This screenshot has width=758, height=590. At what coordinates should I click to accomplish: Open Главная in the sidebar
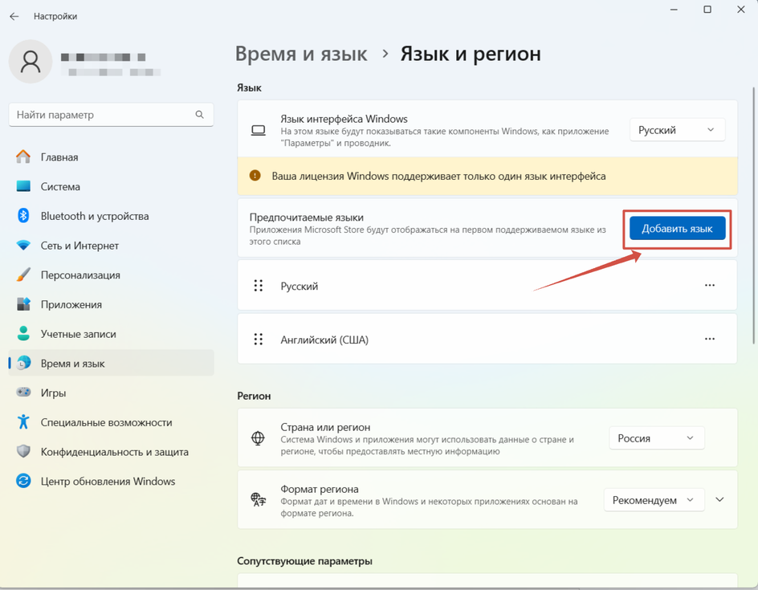click(111, 157)
